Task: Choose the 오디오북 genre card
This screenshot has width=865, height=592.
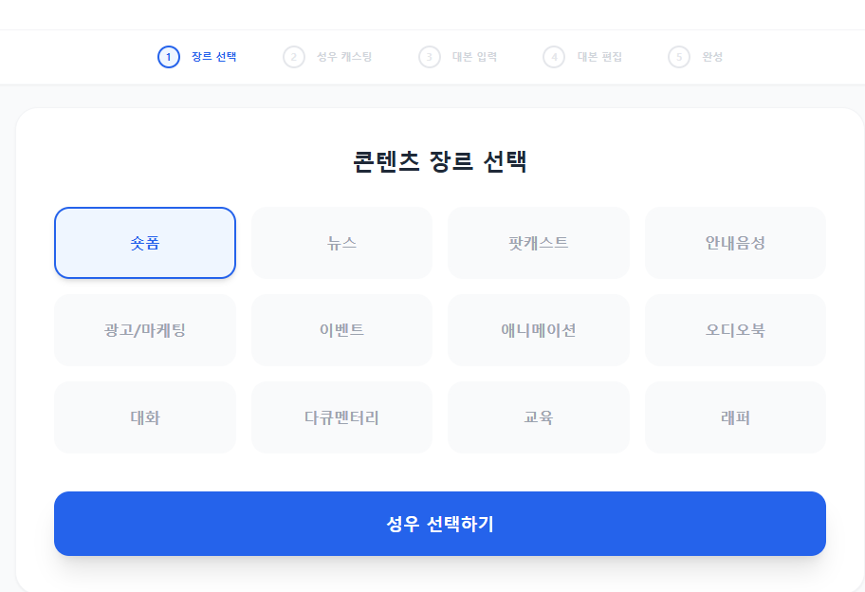Action: (735, 330)
